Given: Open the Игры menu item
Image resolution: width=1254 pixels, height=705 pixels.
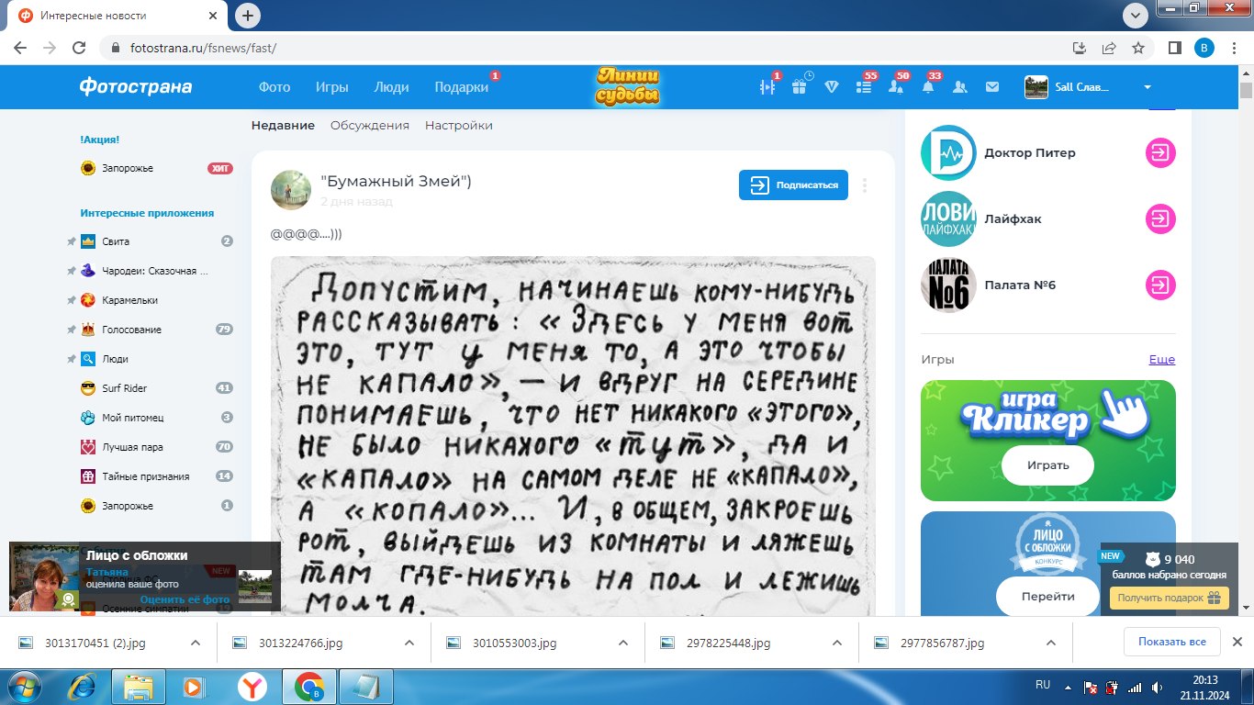Looking at the screenshot, I should (x=332, y=87).
